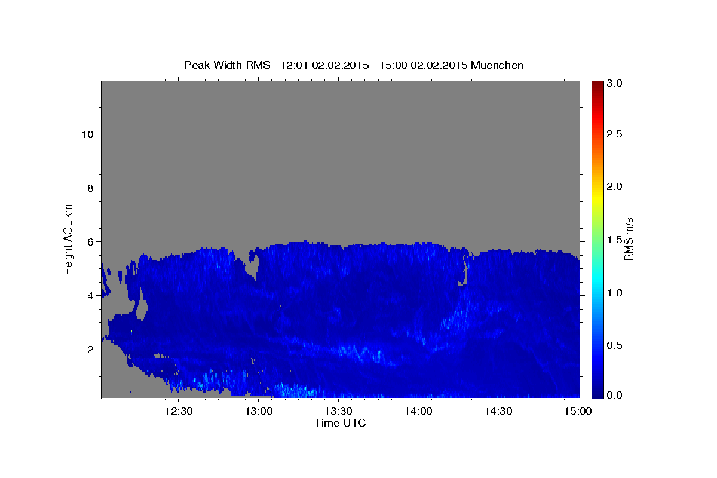Click the 14:00 time tick label
The width and height of the screenshot is (717, 478).
click(418, 411)
